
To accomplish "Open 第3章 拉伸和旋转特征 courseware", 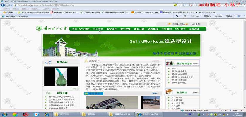I will (182, 77).
